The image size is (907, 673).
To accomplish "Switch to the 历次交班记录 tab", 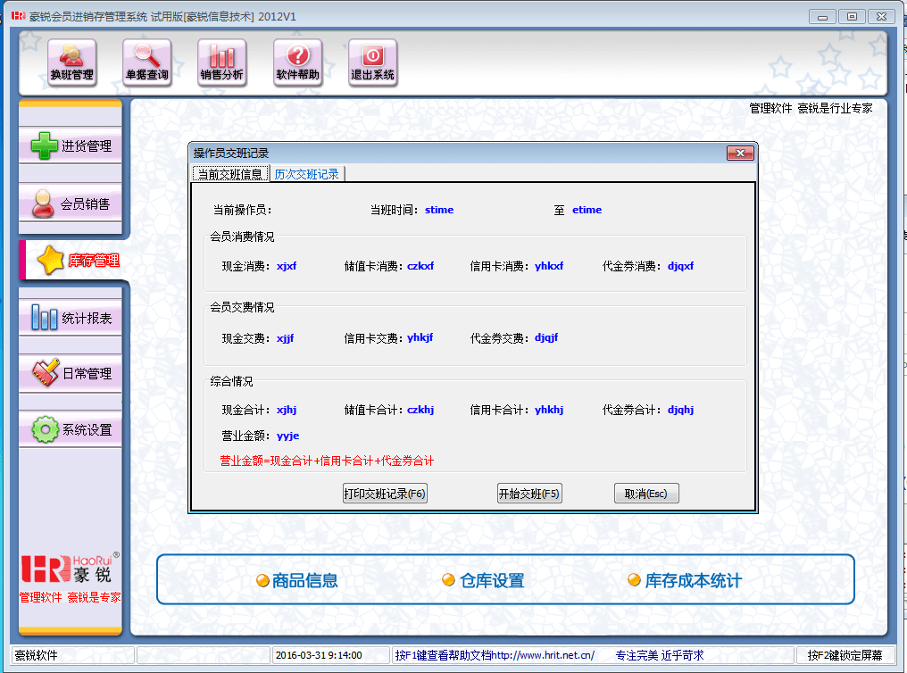I will 306,174.
